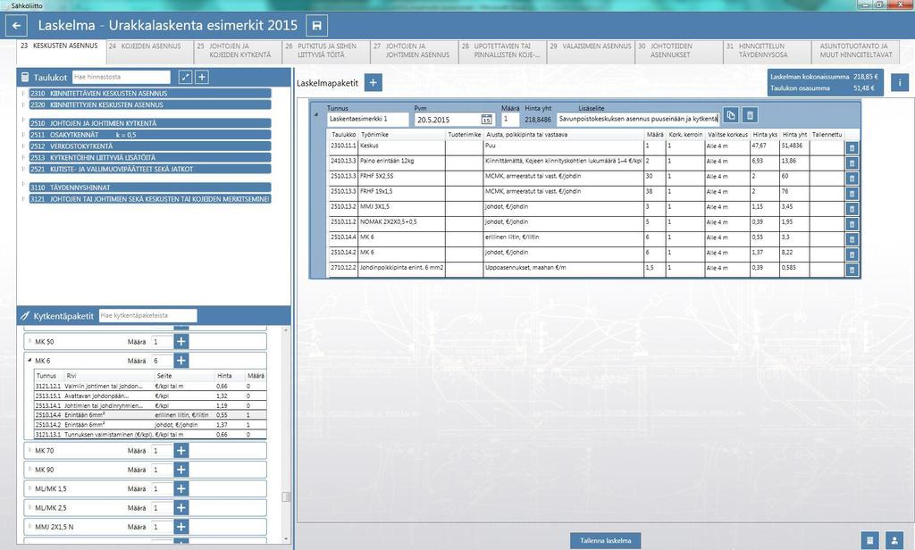This screenshot has height=550, width=915.
Task: Add a new Laskelmapaketit package
Action: pos(374,83)
